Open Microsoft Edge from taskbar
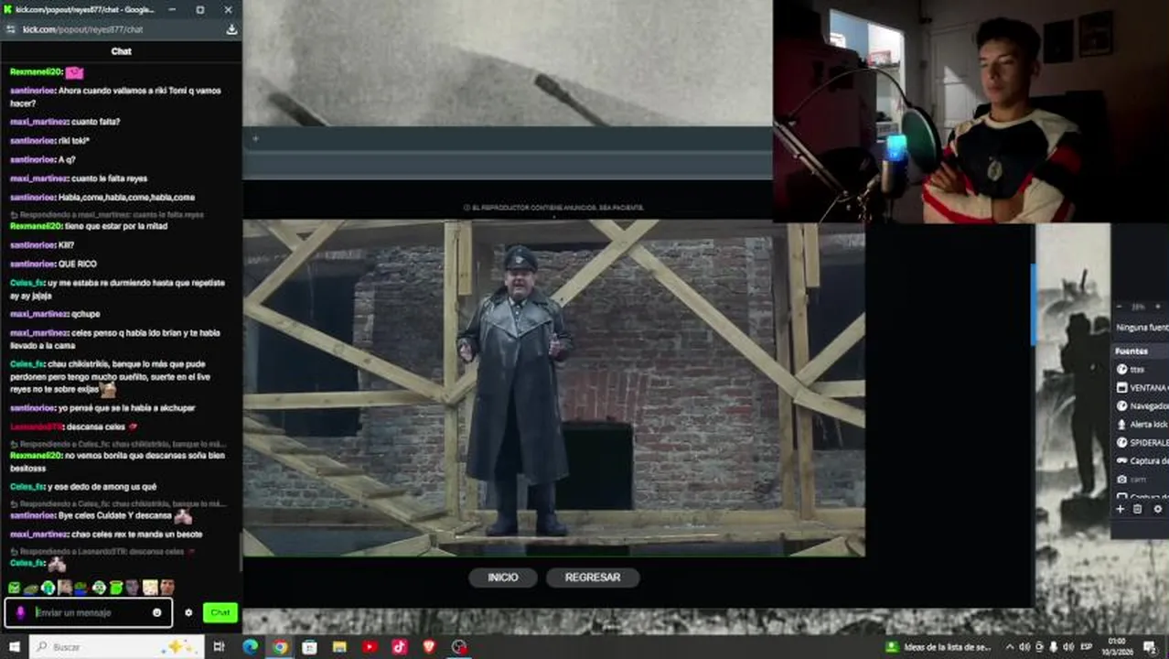The image size is (1169, 659). point(250,647)
